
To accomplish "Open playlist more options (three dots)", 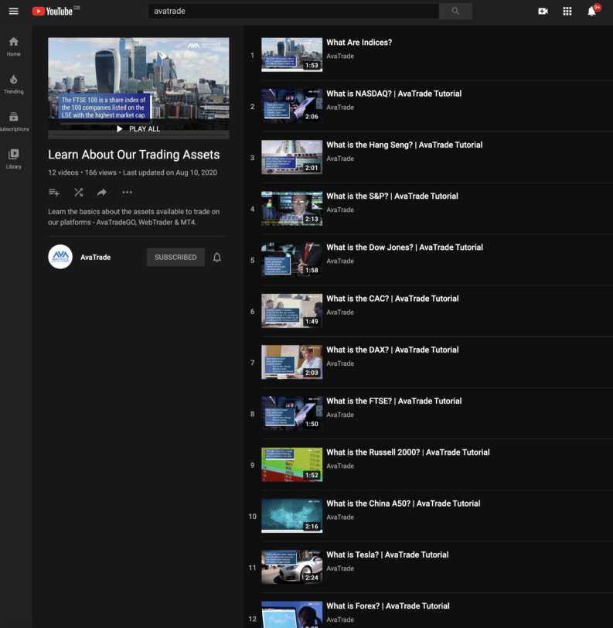I will [x=127, y=193].
